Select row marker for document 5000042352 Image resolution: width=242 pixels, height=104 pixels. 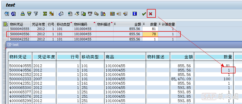point(6,39)
